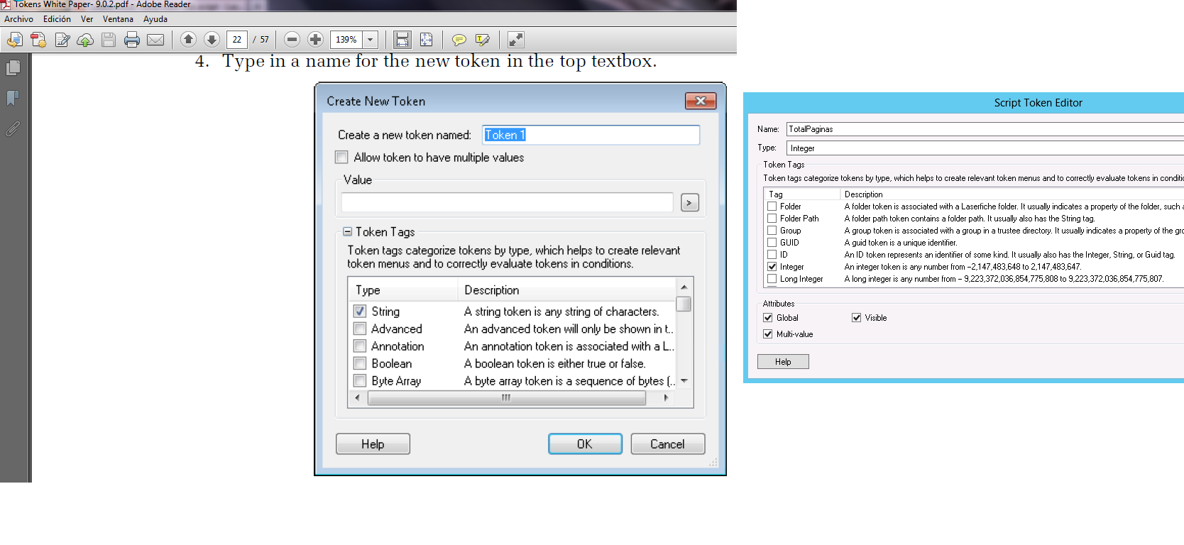Open the Sign/Edit document toolbar icon
This screenshot has height=545, width=1184.
pos(62,40)
